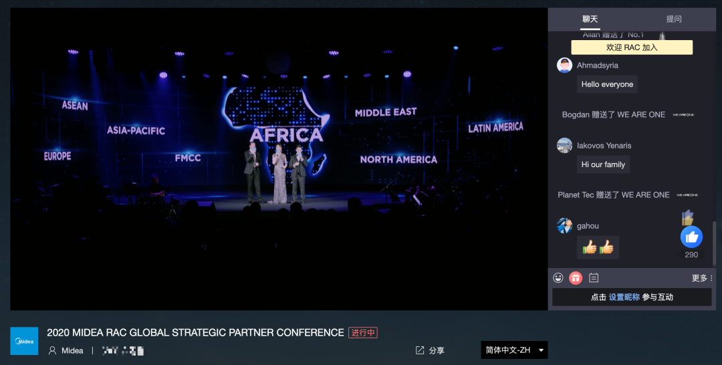Click the 设置昵称 set nickname link
Viewport: 722px width, 365px height.
coord(624,297)
